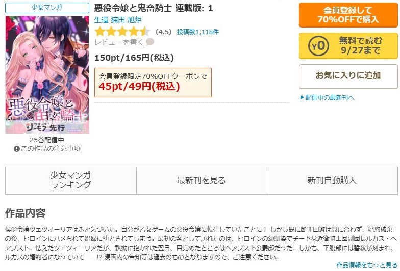
Task: Open the manga cover thumbnail
Action: click(47, 75)
